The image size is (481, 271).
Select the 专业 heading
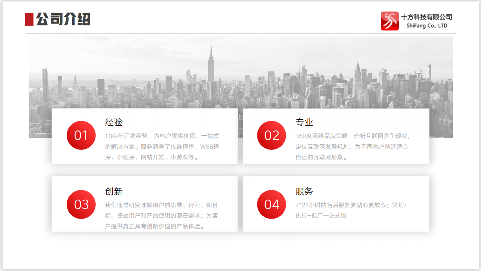(x=304, y=122)
